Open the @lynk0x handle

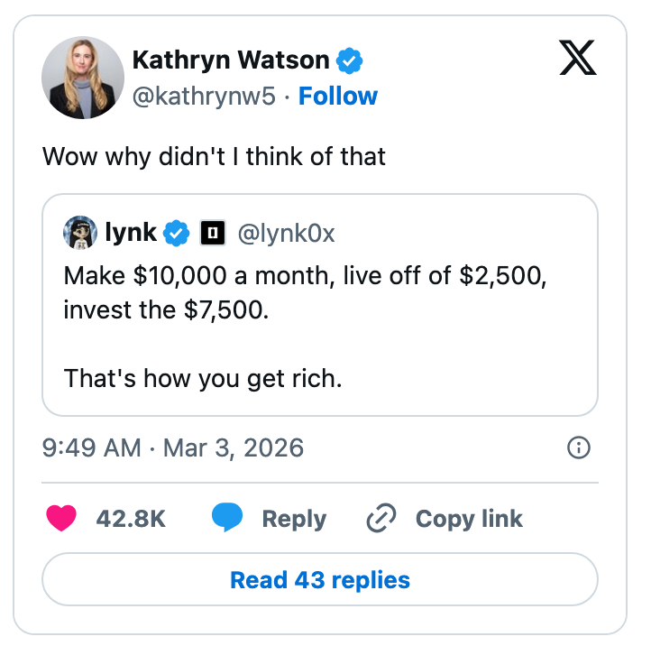[286, 234]
